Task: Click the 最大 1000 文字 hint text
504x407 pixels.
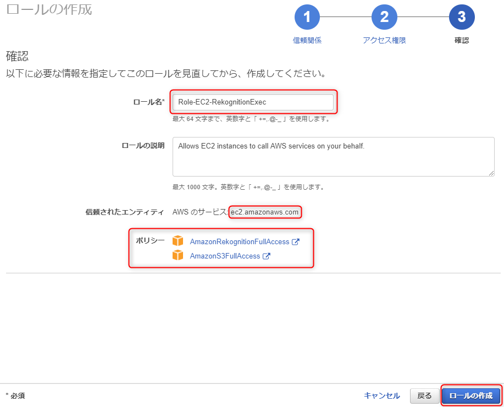Action: pyautogui.click(x=249, y=187)
